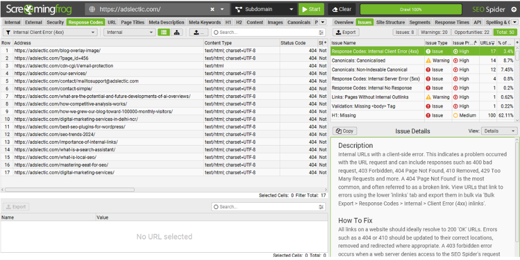520x260 pixels.
Task: Add column with plus icon in Issues table
Action: click(x=517, y=43)
